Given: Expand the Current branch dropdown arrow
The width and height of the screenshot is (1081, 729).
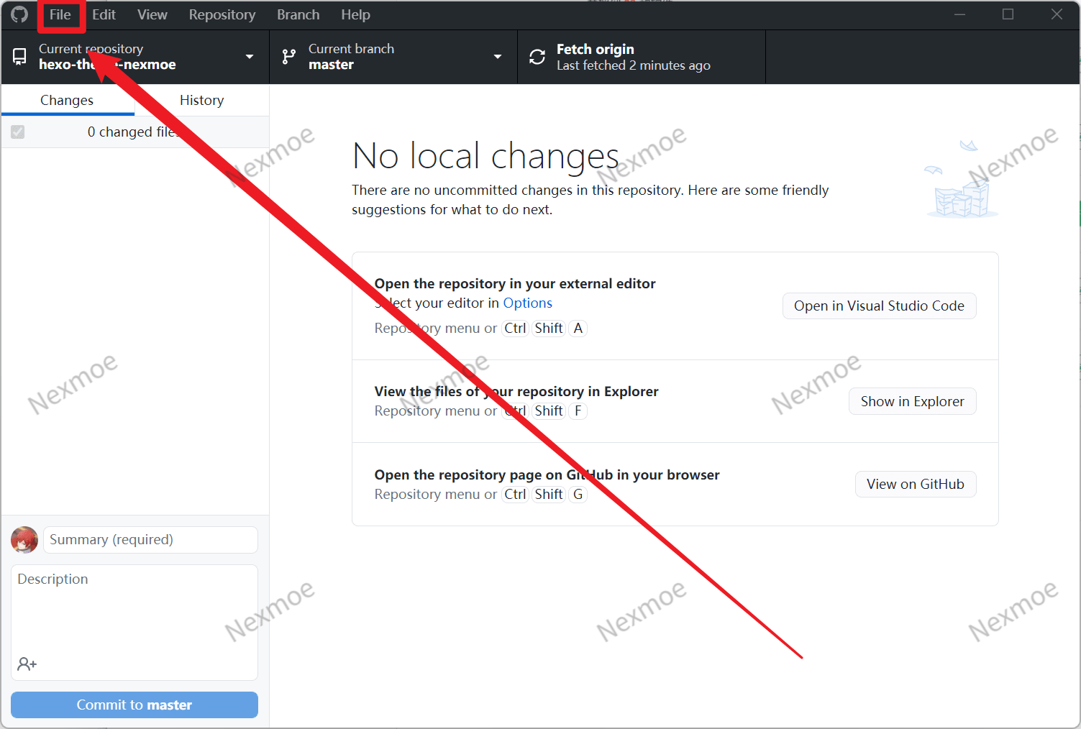Looking at the screenshot, I should (x=497, y=57).
